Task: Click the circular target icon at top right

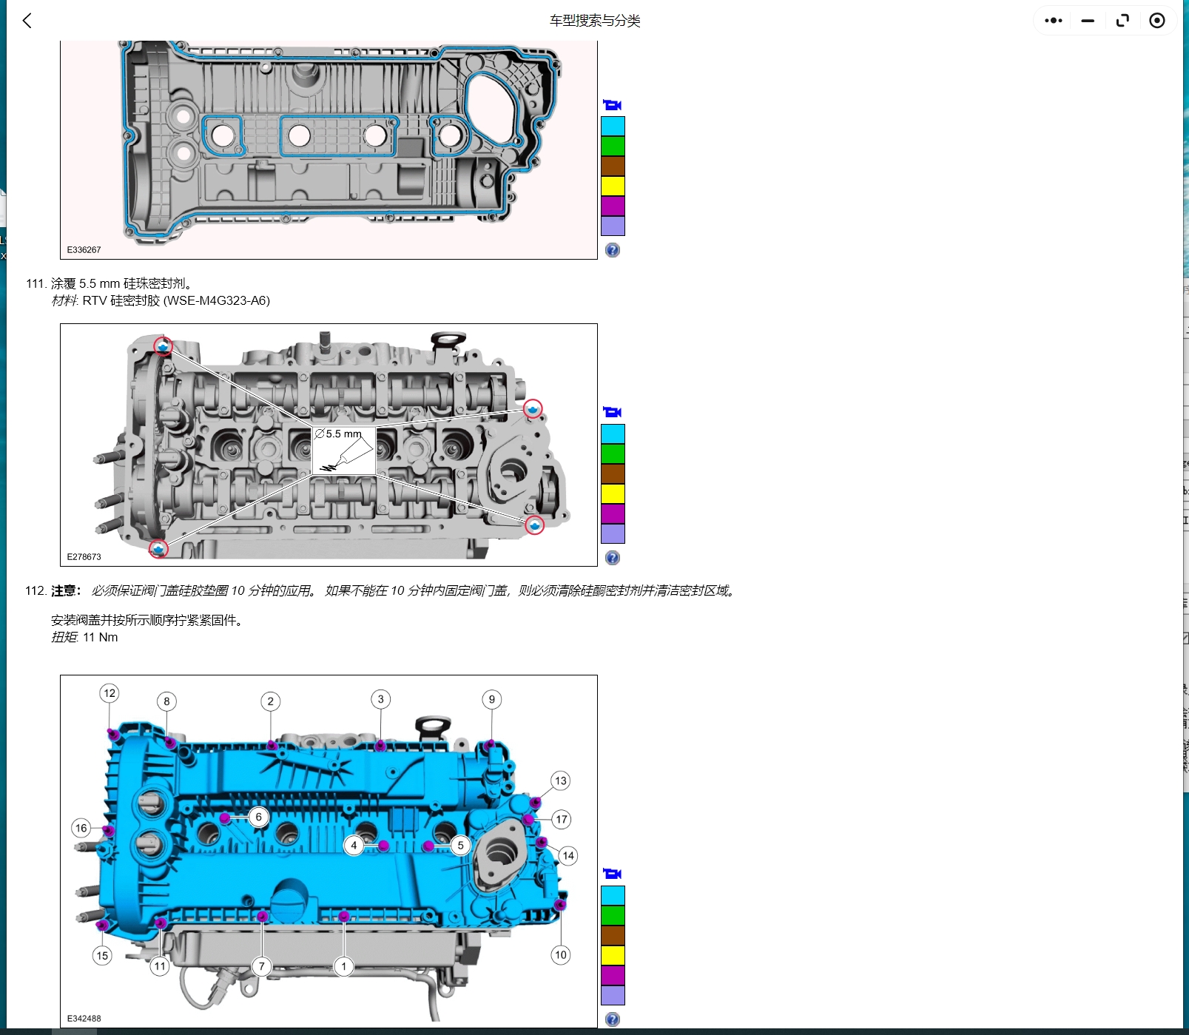Action: coord(1156,20)
